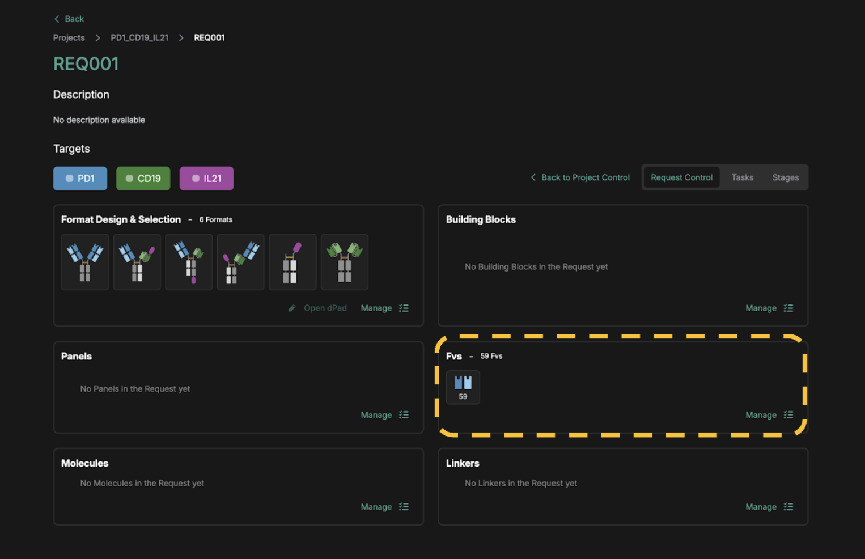865x559 pixels.
Task: Click the pencil icon beside Open dPad
Action: pos(292,308)
